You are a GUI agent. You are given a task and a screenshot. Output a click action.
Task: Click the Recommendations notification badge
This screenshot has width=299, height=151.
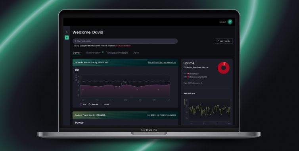[103, 52]
